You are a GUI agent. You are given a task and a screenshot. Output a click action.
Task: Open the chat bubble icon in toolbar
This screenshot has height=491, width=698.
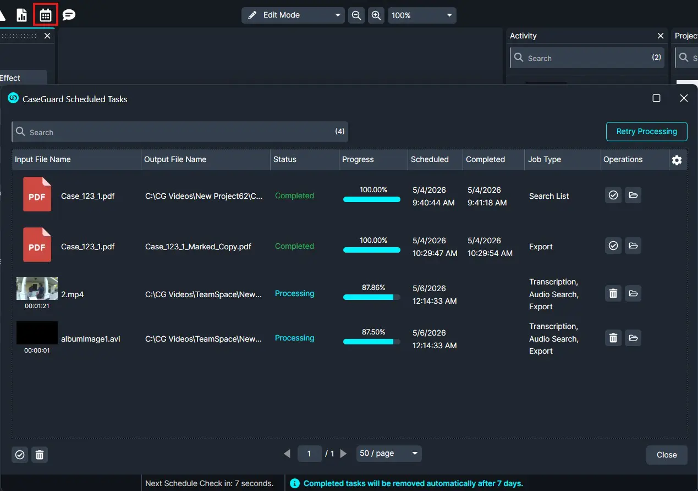[x=69, y=15]
